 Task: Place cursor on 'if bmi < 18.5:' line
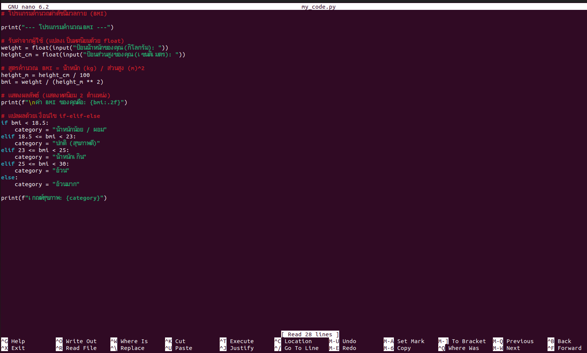(25, 123)
